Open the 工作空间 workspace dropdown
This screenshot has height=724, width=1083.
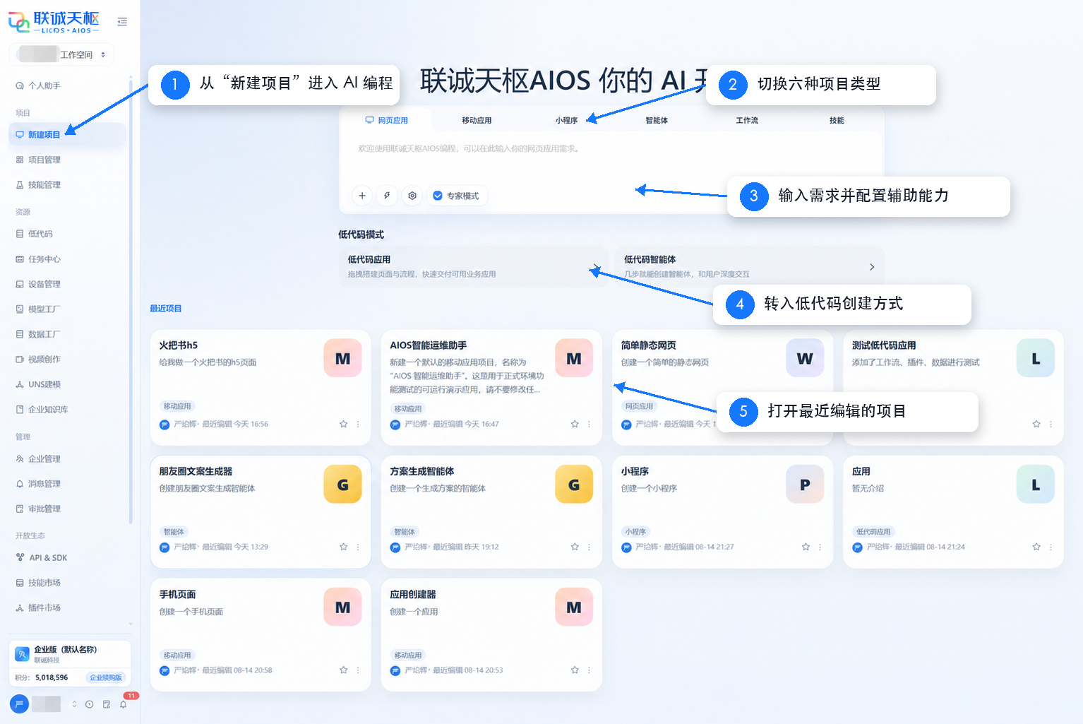click(x=61, y=54)
